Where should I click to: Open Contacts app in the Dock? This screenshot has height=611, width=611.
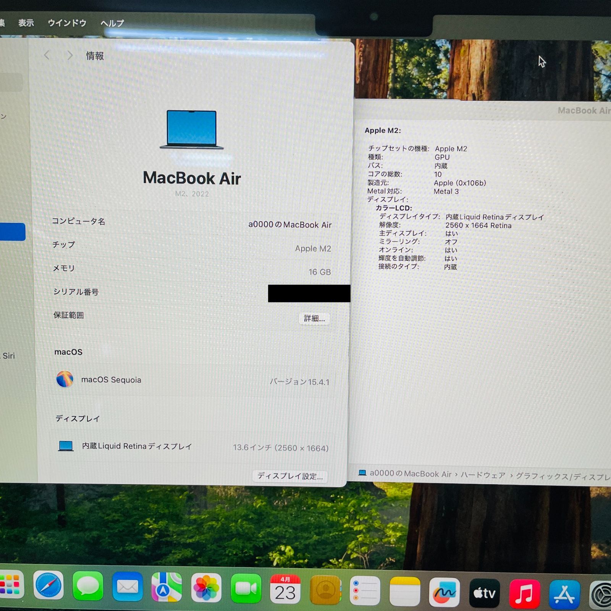click(x=325, y=590)
